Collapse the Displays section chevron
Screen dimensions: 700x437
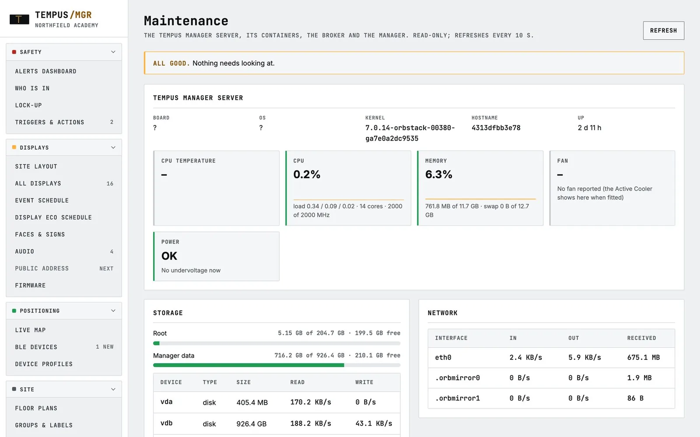113,147
